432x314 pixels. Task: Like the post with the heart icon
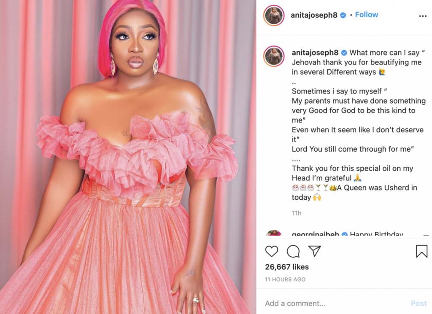[272, 251]
